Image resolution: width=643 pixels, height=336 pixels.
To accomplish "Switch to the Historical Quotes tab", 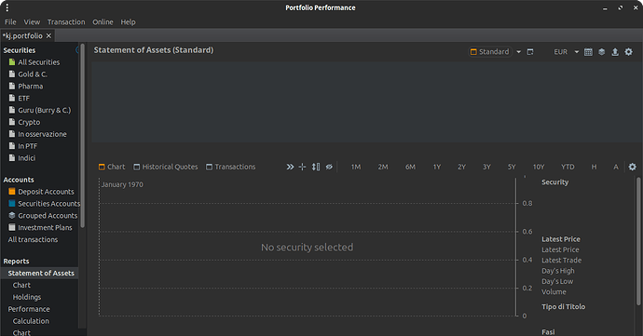I will pos(166,167).
